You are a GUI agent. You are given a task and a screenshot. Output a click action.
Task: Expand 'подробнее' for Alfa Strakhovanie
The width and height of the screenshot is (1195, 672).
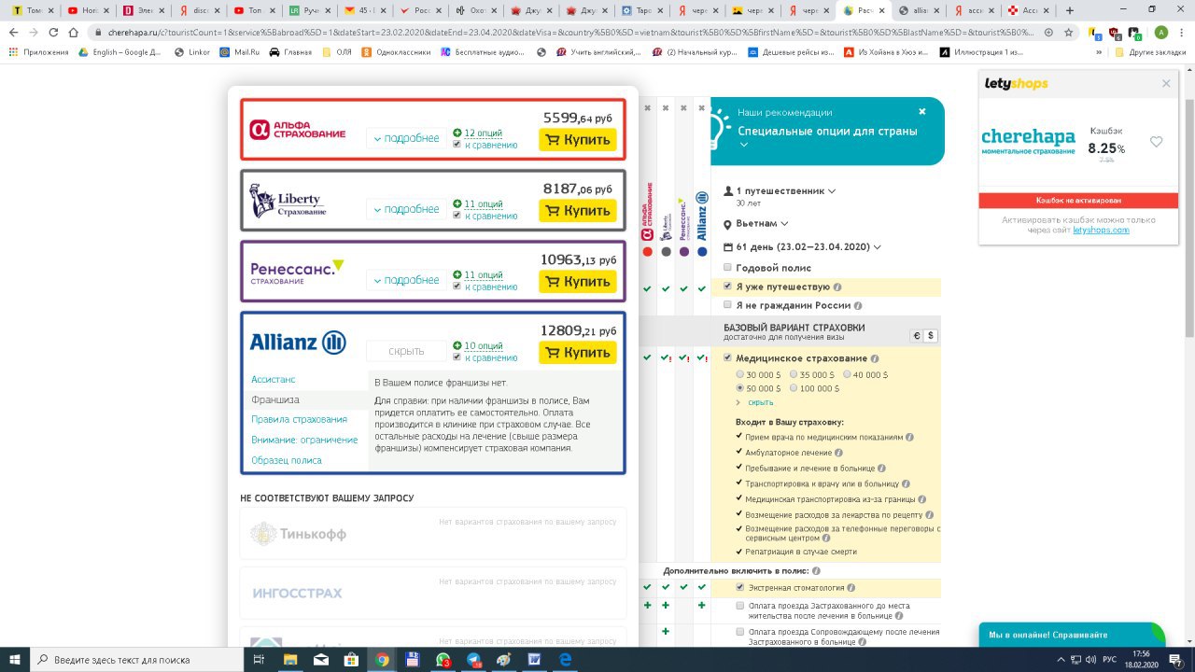(406, 138)
